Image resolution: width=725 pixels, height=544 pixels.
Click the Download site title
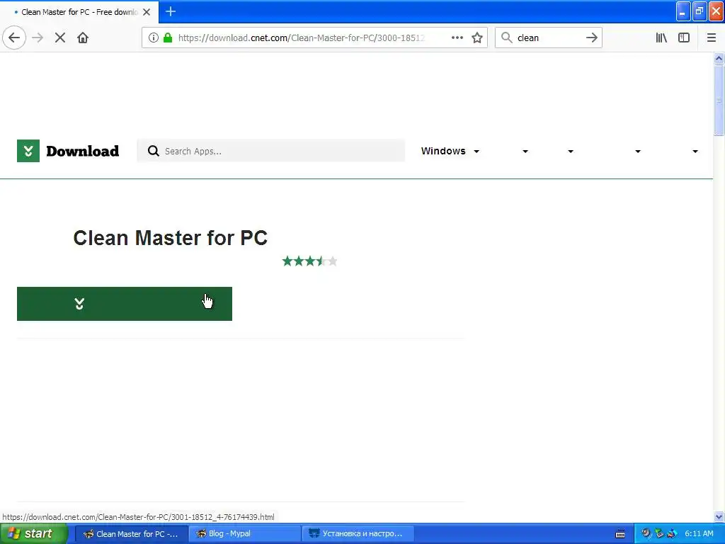[82, 152]
